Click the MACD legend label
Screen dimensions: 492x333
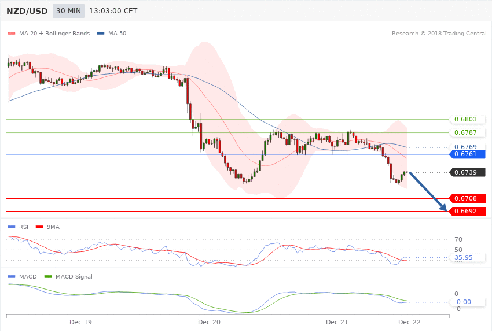click(28, 277)
